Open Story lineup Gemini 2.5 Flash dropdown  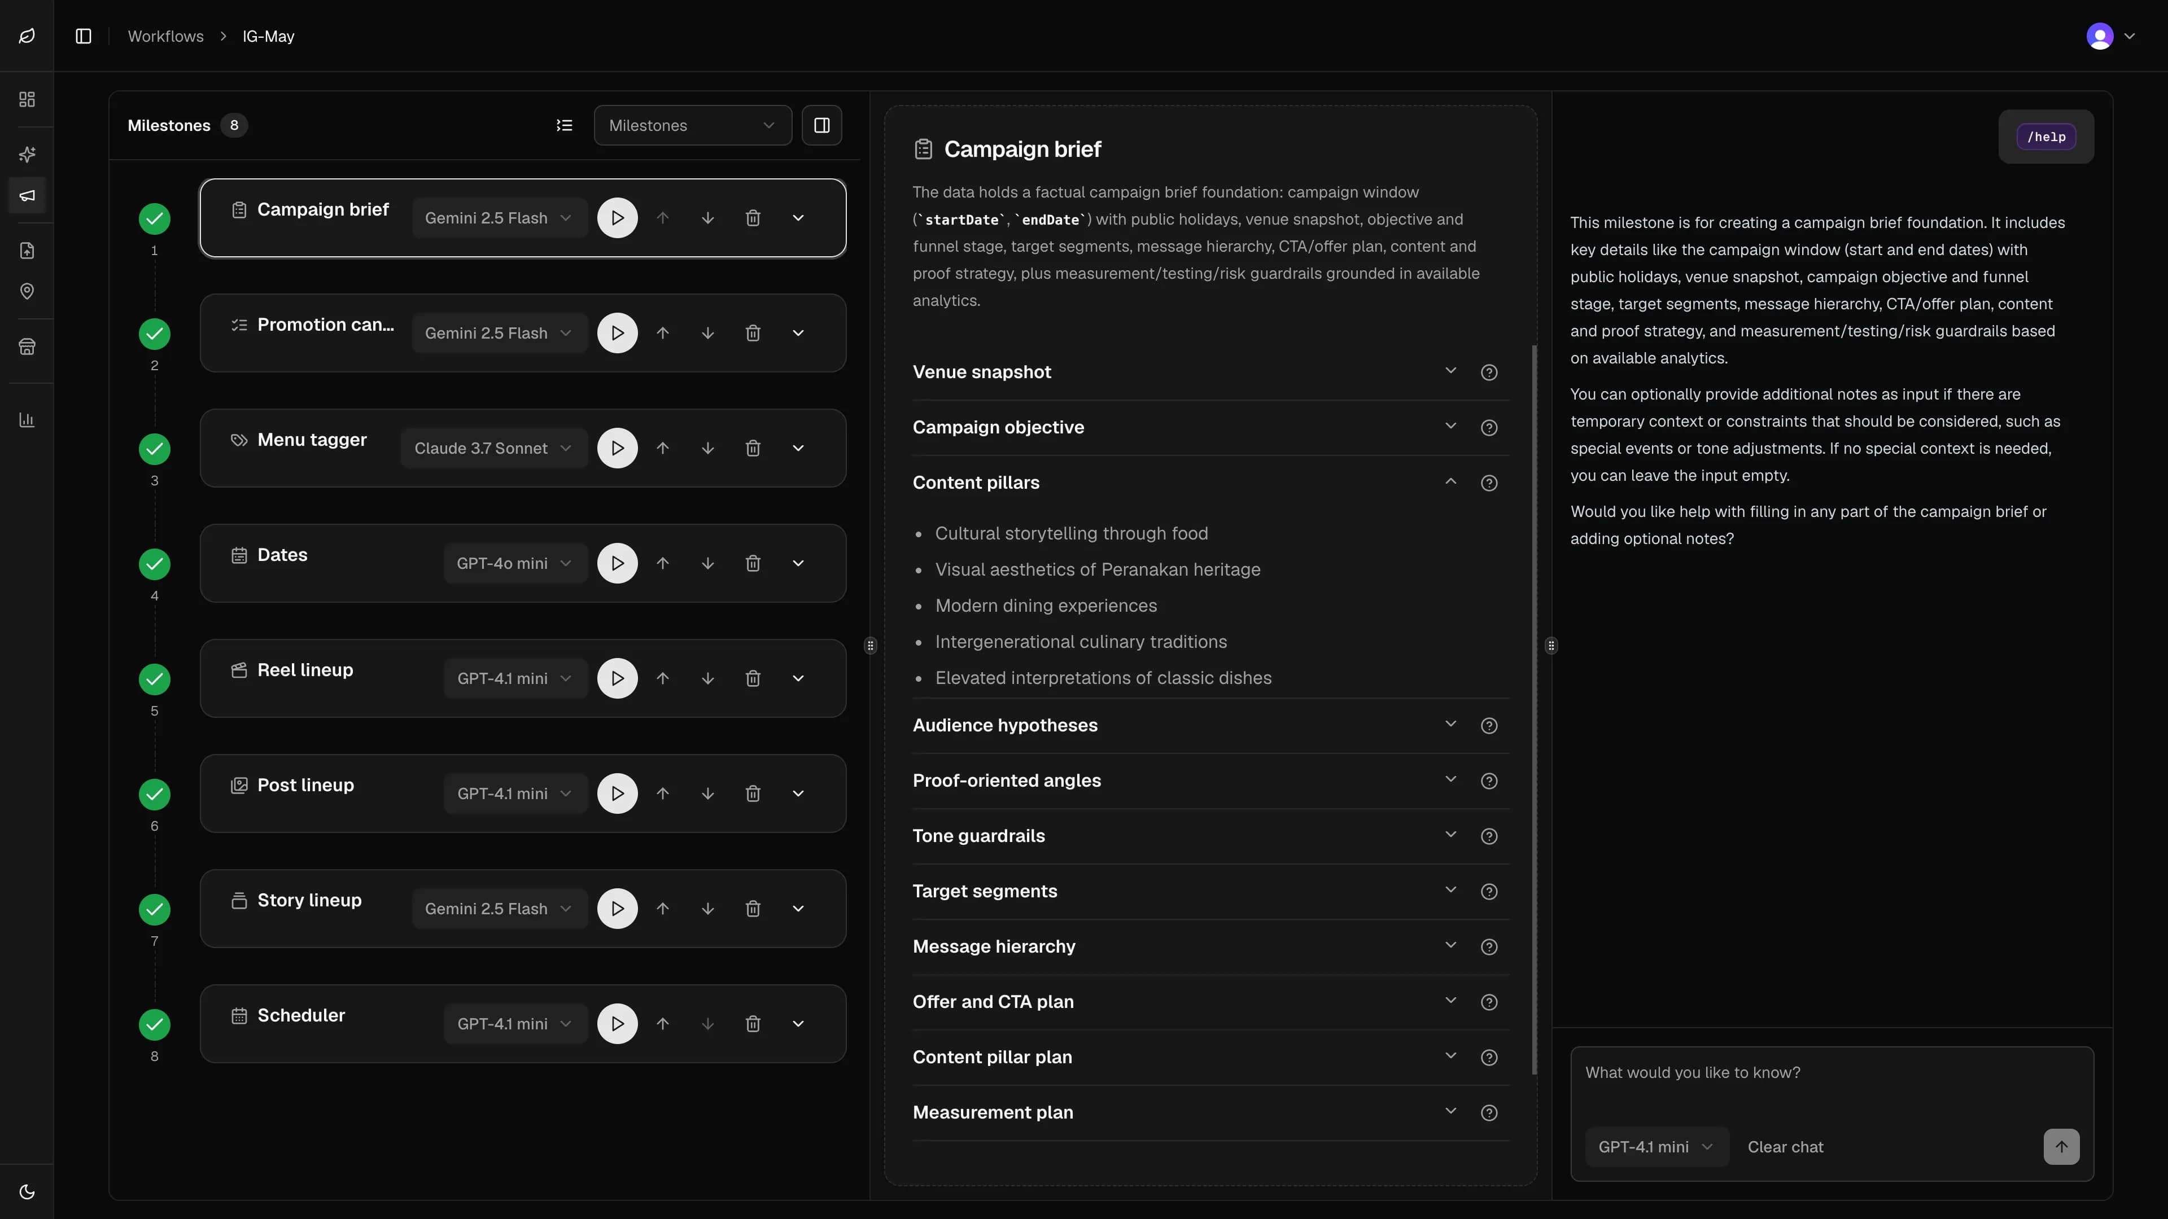(499, 909)
